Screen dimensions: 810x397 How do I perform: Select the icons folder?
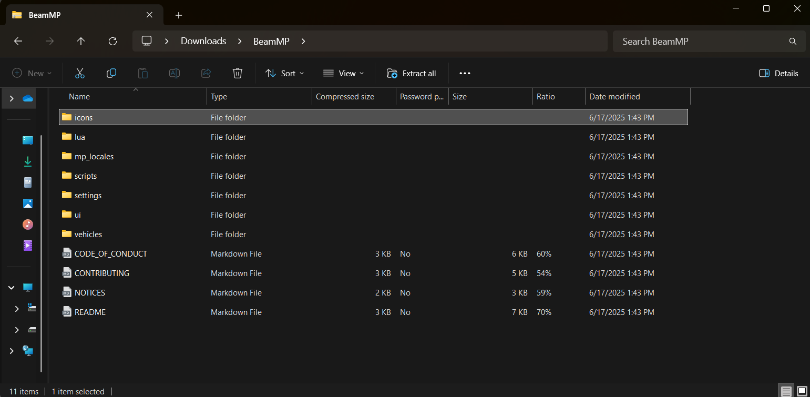(373, 117)
